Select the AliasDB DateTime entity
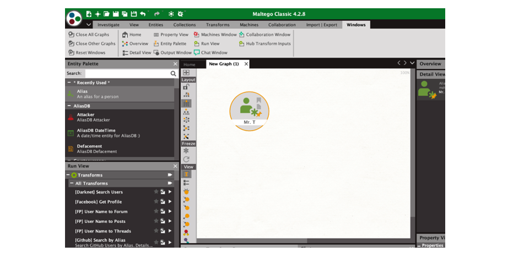 pyautogui.click(x=120, y=133)
